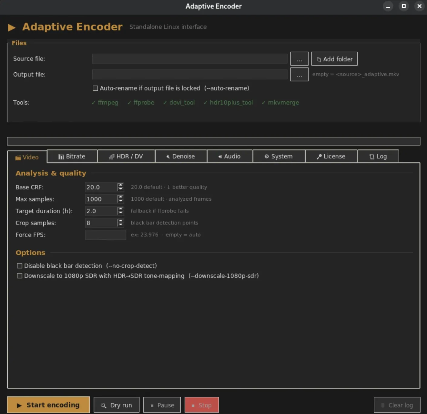Viewport: 427px width, 414px height.
Task: Click the Target duration value field
Action: [x=101, y=211]
